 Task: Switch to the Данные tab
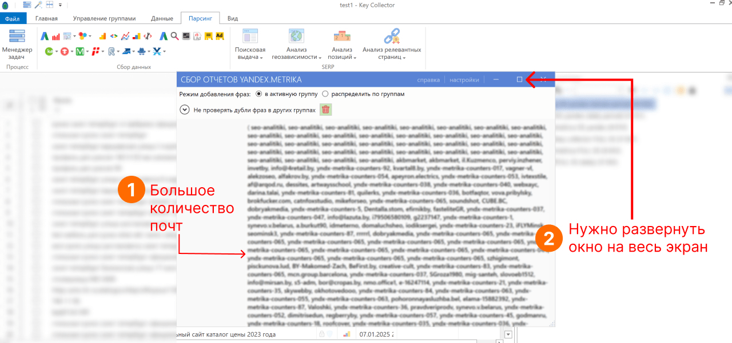point(162,18)
